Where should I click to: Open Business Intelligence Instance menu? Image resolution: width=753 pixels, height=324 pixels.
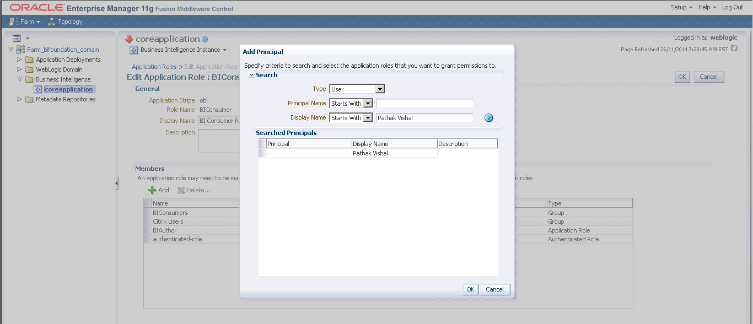[184, 50]
